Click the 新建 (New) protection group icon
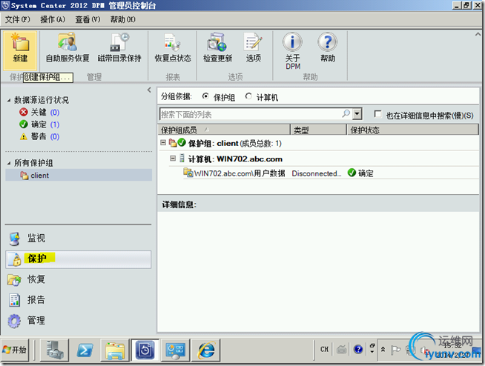The image size is (485, 366). pyautogui.click(x=20, y=50)
